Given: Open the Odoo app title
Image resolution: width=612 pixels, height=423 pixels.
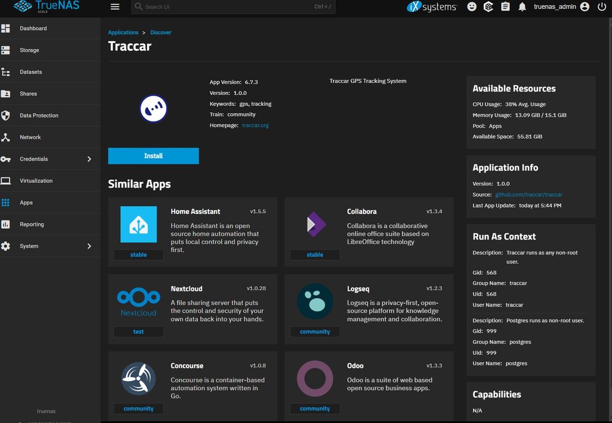Looking at the screenshot, I should [355, 366].
